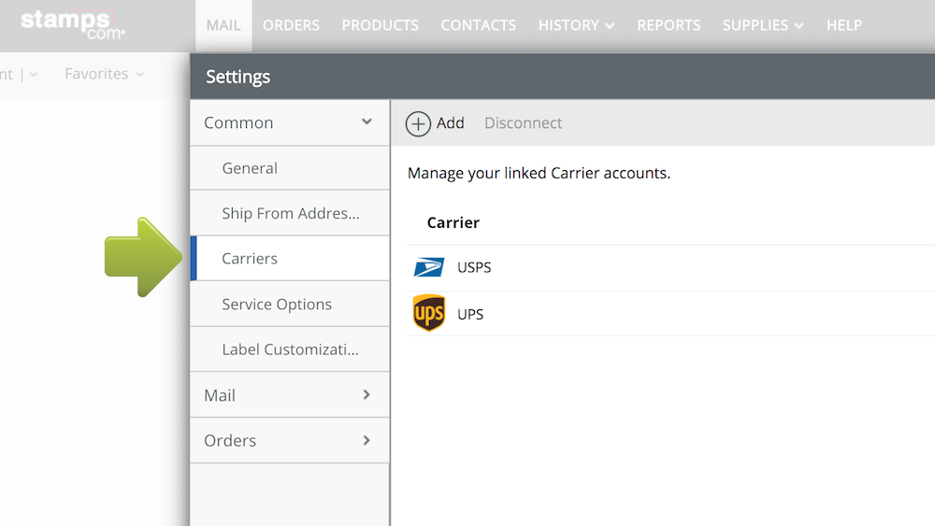Select Service Options in sidebar
935x526 pixels.
coord(277,305)
